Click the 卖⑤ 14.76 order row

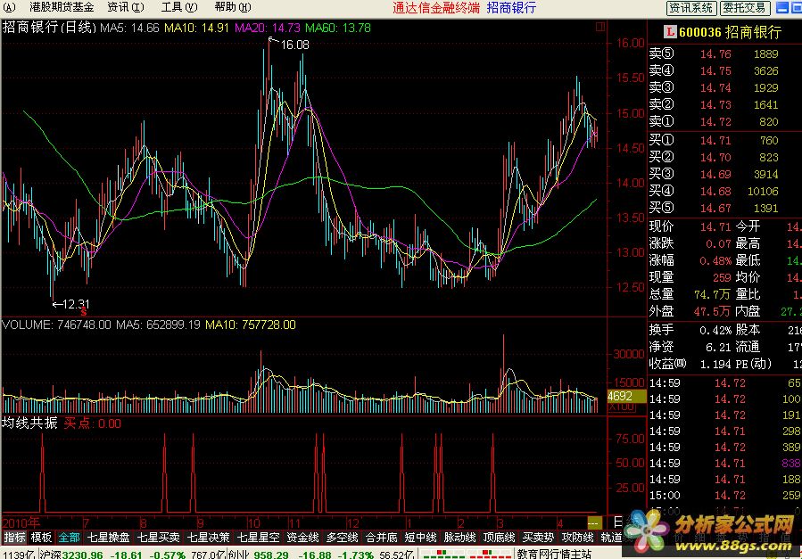coord(714,53)
